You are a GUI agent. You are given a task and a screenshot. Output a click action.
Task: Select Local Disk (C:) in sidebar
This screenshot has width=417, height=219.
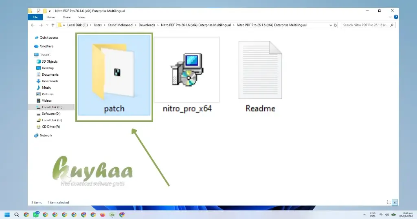coord(51,107)
